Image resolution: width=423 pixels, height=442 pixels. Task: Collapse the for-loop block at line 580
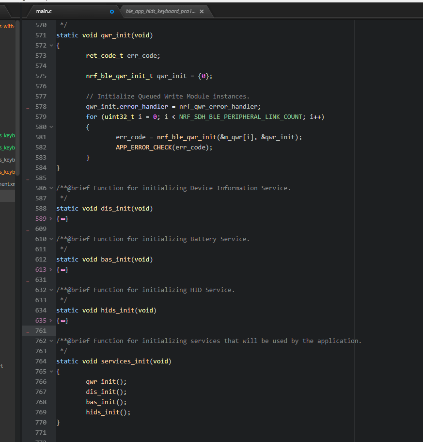(51, 127)
